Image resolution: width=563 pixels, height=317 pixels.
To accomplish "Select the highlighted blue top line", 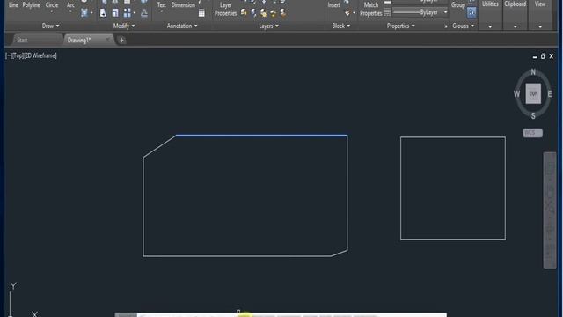I will (x=261, y=136).
